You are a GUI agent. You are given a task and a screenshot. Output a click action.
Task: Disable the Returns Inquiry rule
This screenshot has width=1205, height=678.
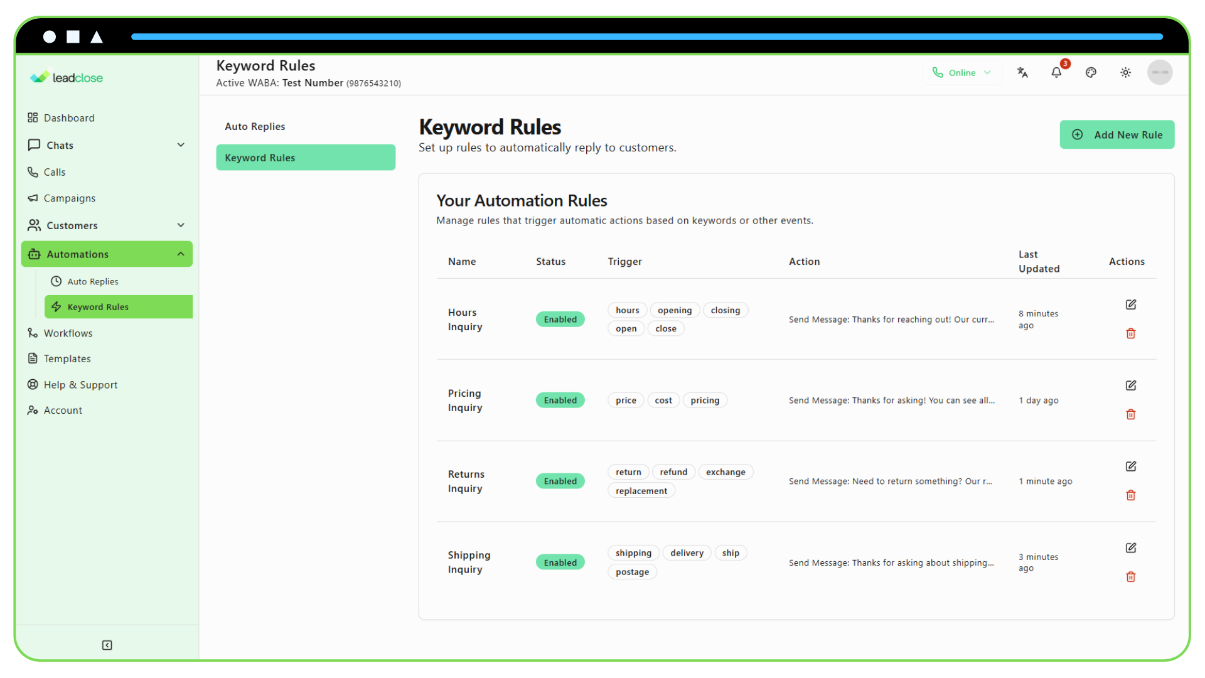coord(560,480)
